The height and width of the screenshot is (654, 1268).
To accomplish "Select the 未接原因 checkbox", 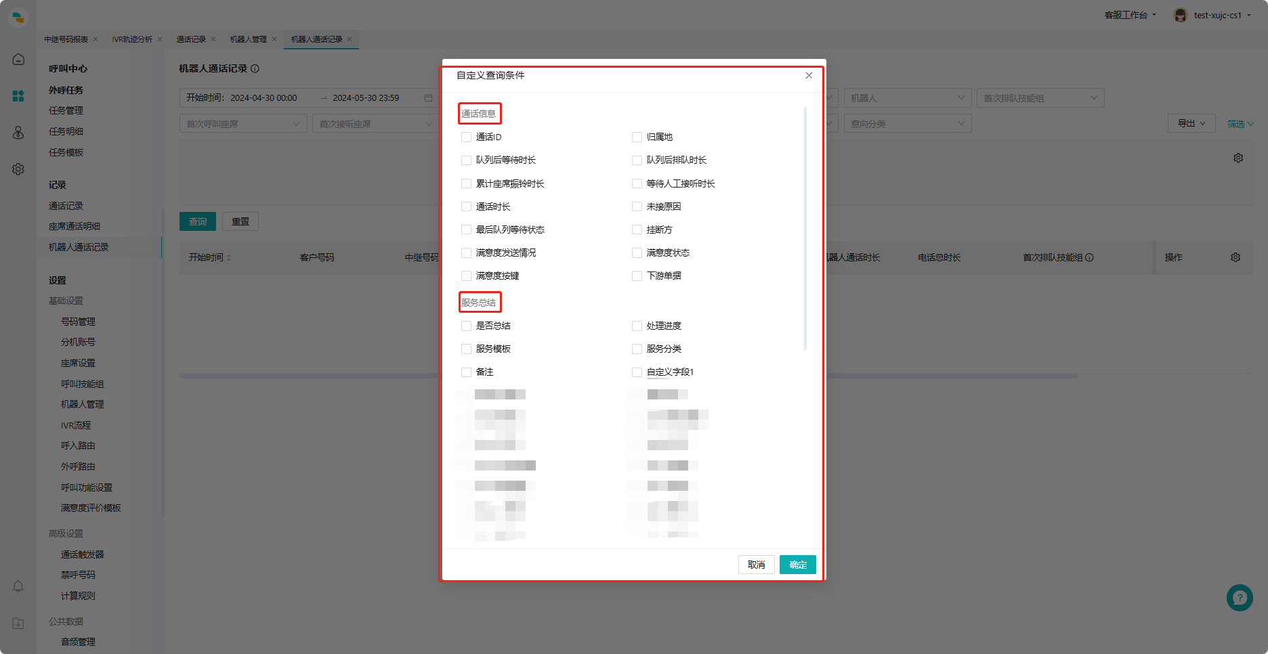I will click(x=637, y=206).
